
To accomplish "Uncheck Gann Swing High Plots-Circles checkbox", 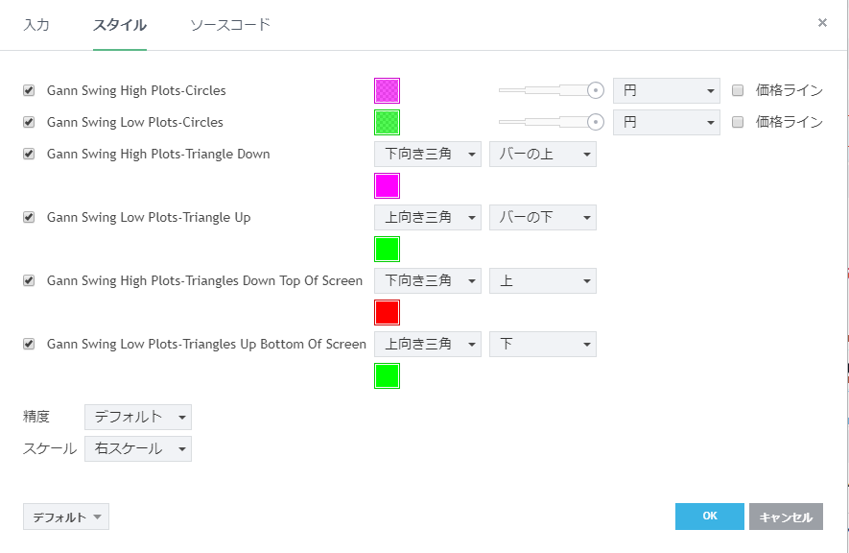I will click(29, 91).
